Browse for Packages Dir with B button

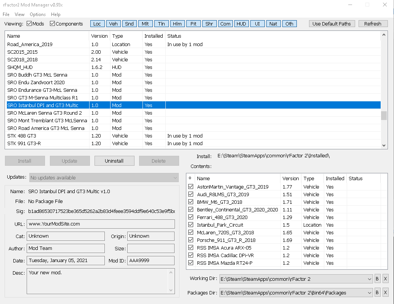pos(377,293)
